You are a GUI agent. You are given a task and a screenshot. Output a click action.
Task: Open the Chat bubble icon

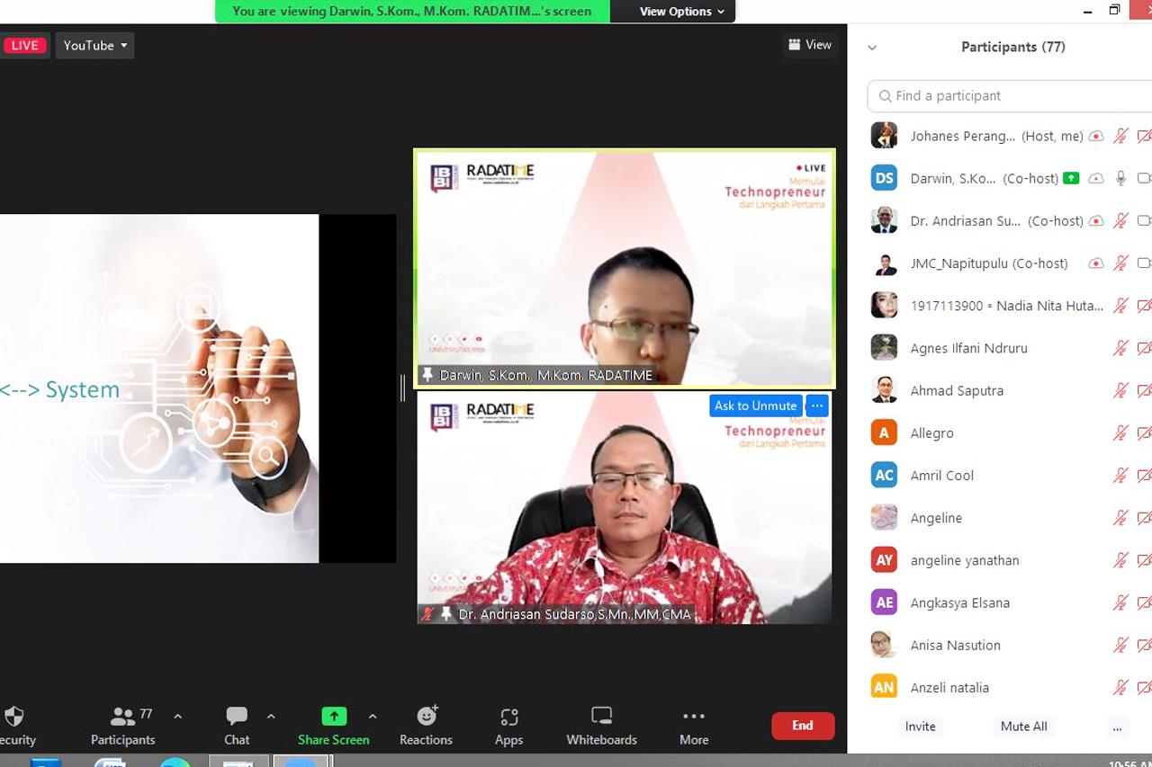[x=237, y=717]
